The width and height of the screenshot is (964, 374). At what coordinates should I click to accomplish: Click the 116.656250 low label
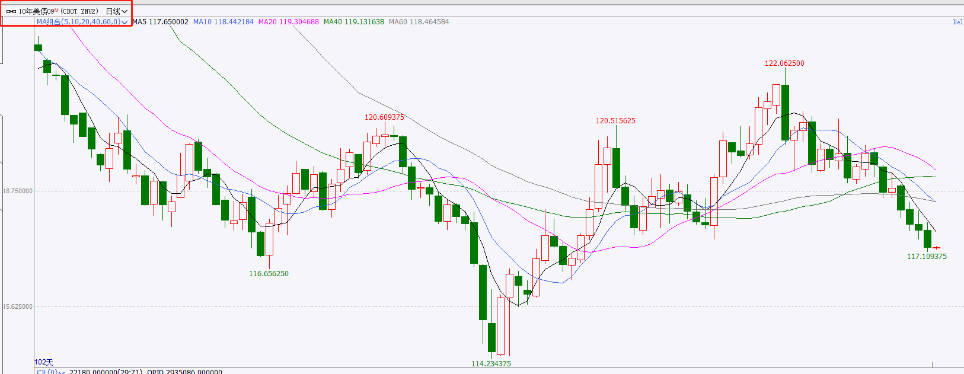click(x=269, y=274)
